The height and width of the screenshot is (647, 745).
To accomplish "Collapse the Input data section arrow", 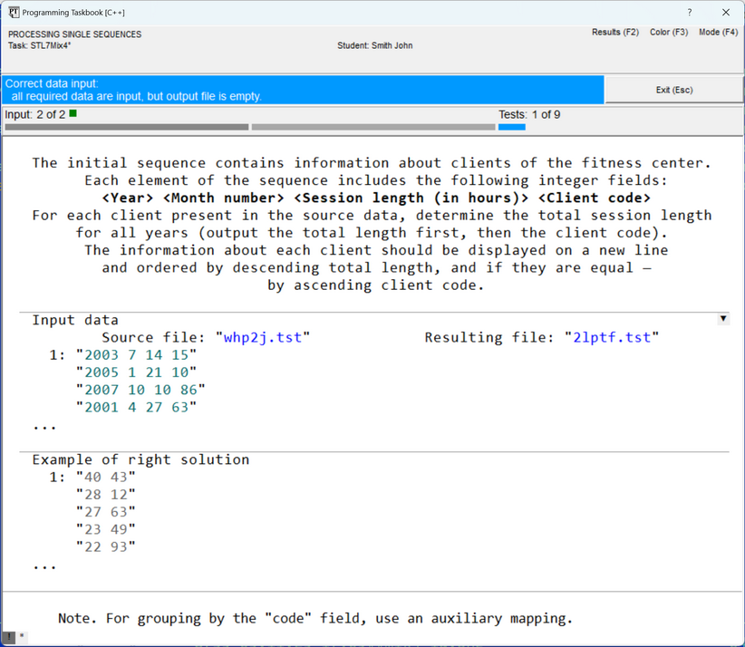I will [722, 319].
